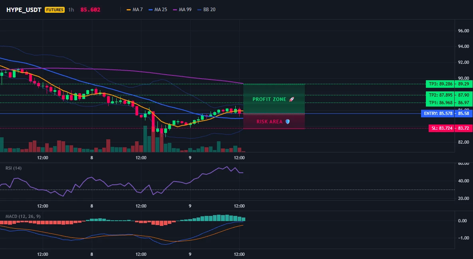Click the blue ENTRY: 85.578 label
This screenshot has width=473, height=259.
click(x=438, y=114)
